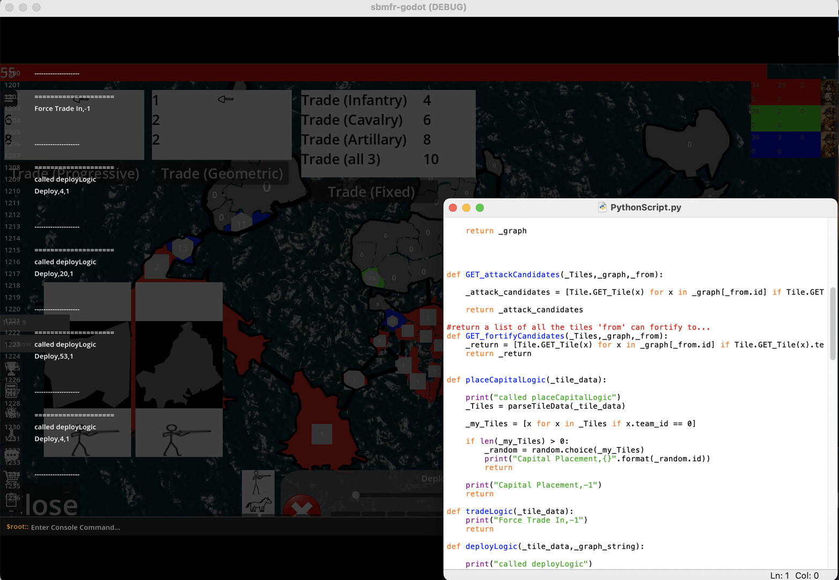Image resolution: width=839 pixels, height=580 pixels.
Task: Click the green player portrait avatar
Action: click(829, 118)
